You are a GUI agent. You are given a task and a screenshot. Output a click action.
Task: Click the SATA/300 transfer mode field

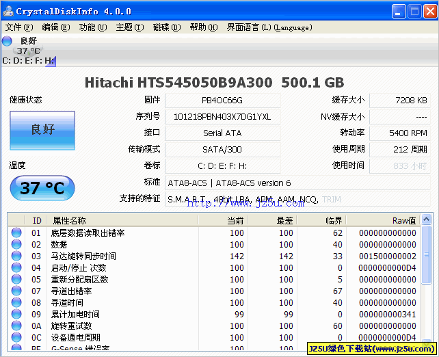click(223, 150)
